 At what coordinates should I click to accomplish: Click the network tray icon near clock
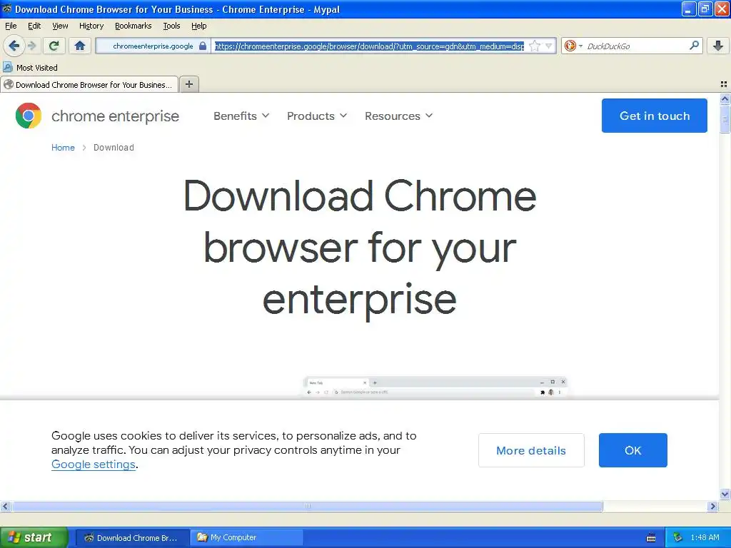click(677, 538)
